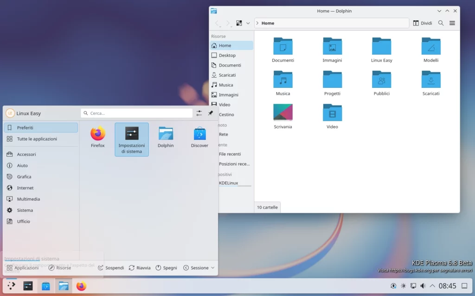
Task: Click the KDELinux disk usage bar in sidebar
Action: coord(235,186)
